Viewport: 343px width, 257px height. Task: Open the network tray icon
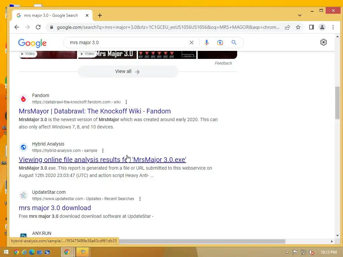(303, 252)
